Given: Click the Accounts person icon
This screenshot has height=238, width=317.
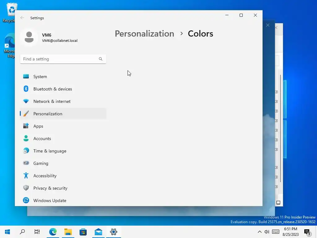Looking at the screenshot, I should coord(26,138).
